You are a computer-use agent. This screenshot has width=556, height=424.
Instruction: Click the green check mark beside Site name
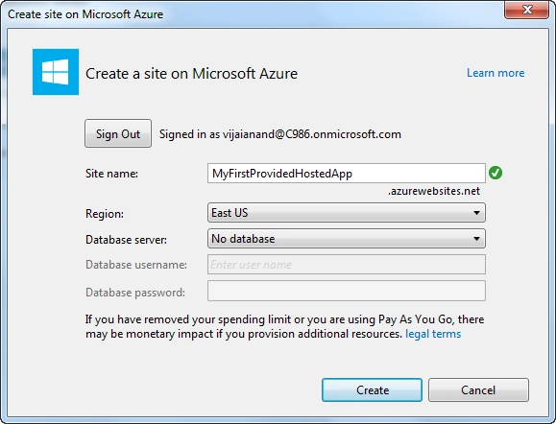coord(496,173)
